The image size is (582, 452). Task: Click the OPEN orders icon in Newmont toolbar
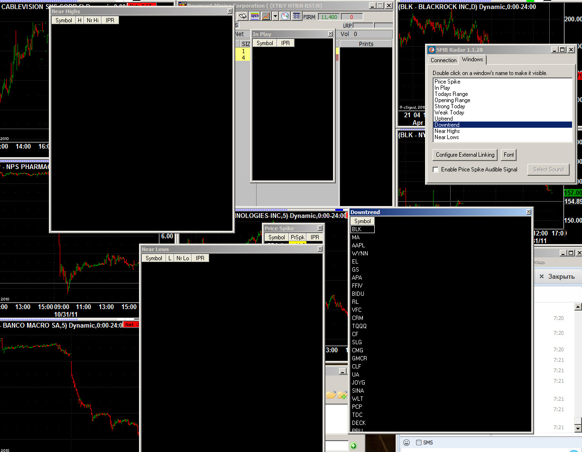255,16
